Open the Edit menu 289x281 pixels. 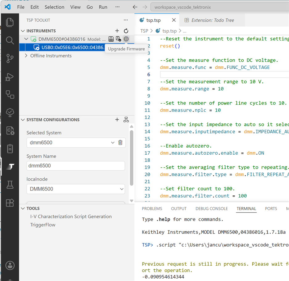point(35,7)
